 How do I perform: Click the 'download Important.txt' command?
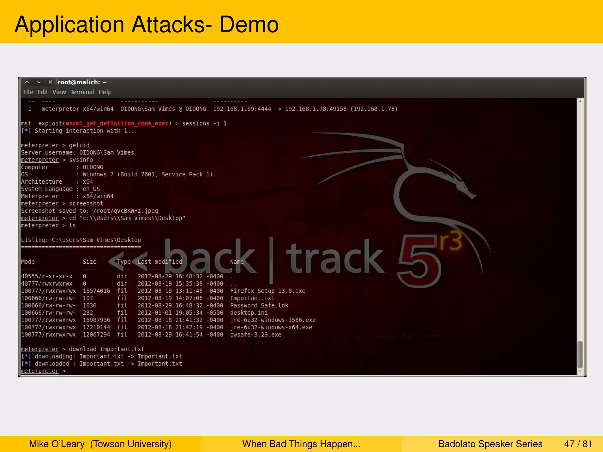pyautogui.click(x=107, y=349)
